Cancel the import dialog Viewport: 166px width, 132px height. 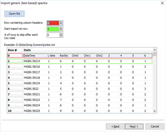tap(155, 126)
